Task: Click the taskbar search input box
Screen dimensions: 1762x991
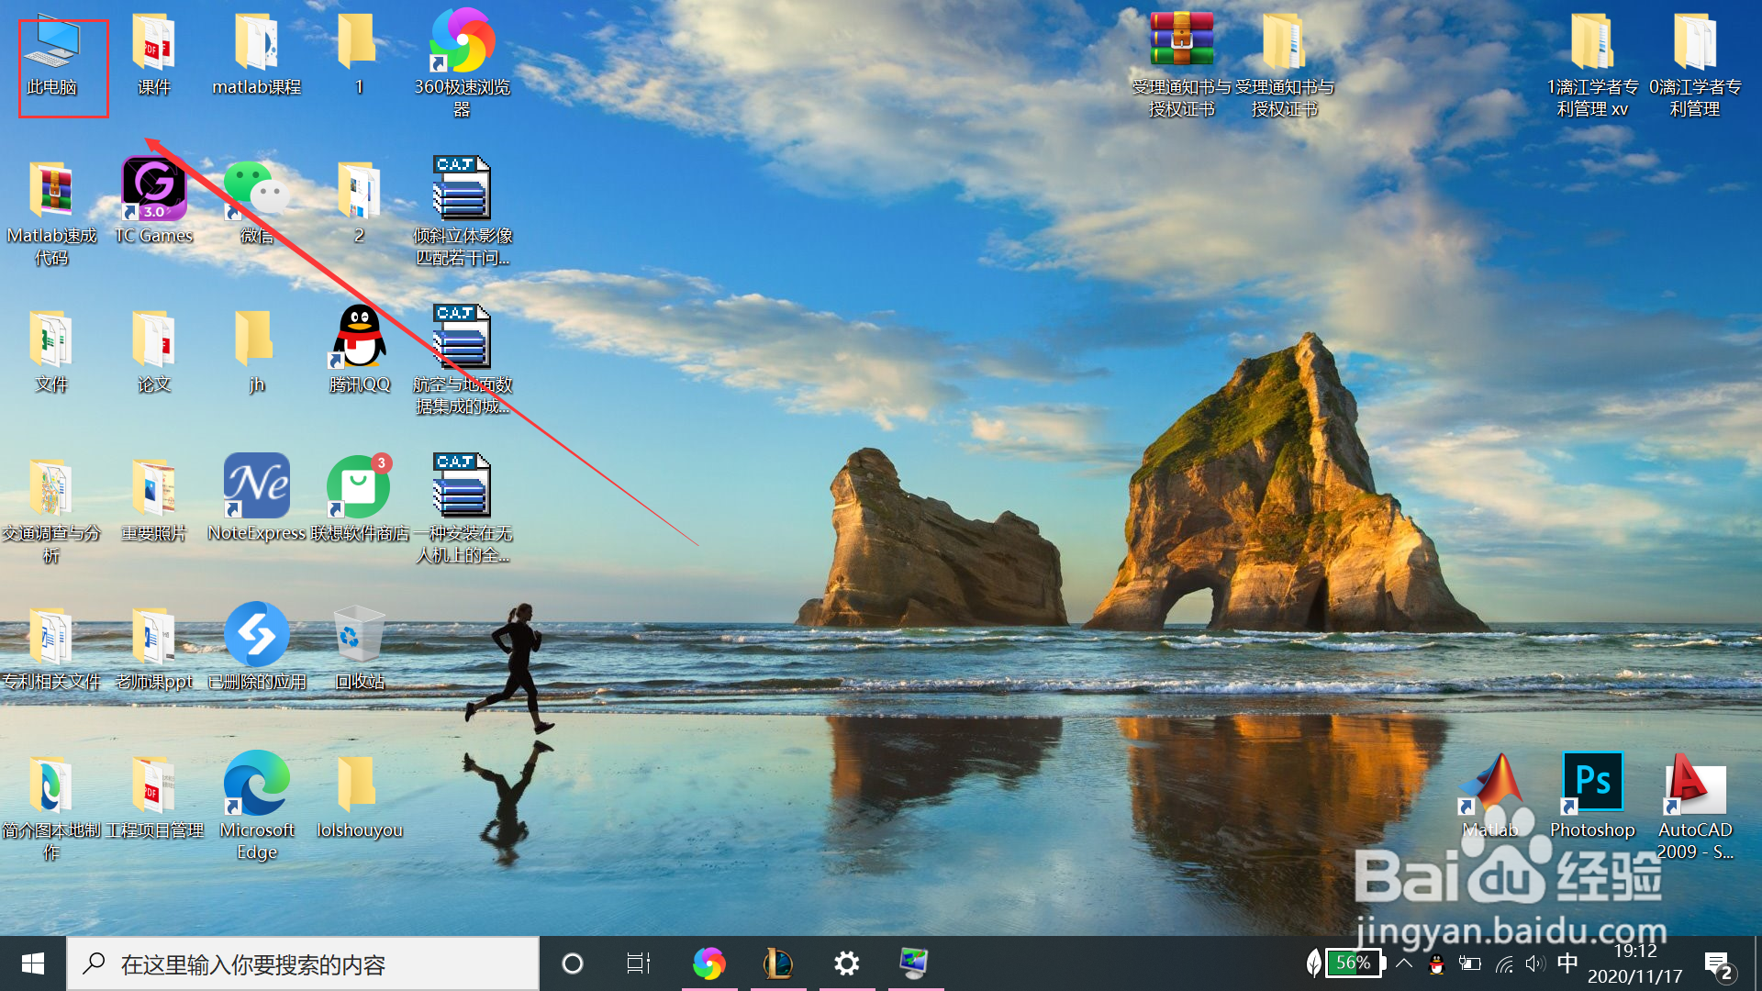Action: (303, 964)
